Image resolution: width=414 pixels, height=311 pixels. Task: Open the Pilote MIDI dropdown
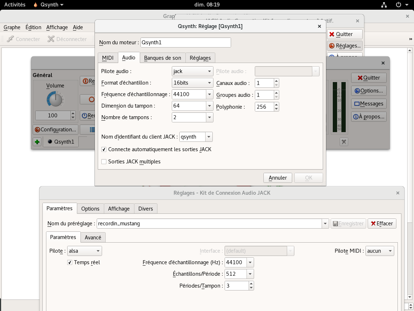[379, 251]
